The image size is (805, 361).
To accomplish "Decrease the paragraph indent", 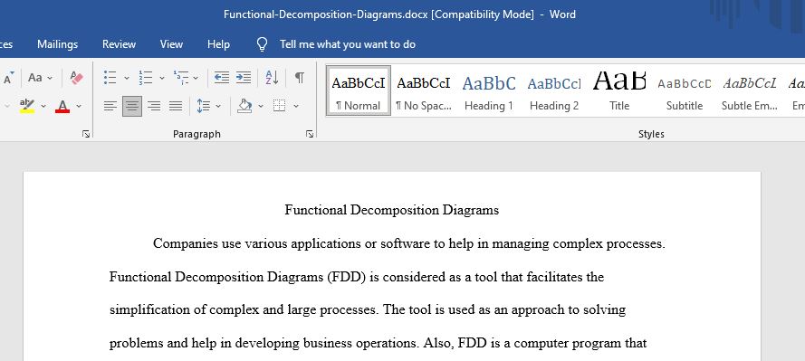I will point(222,78).
